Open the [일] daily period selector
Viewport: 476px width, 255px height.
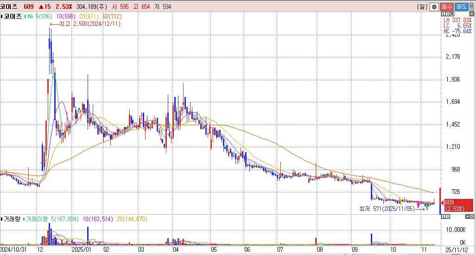[422, 6]
